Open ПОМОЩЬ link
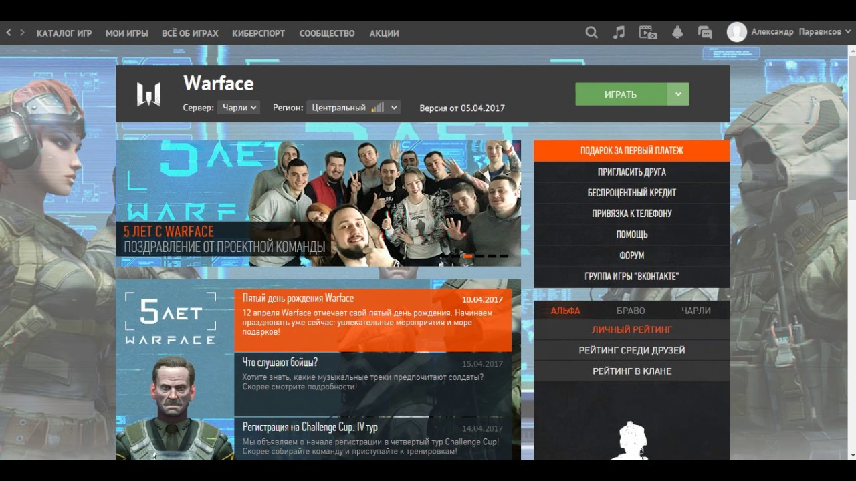Screen dimensions: 856x481 (x=631, y=234)
